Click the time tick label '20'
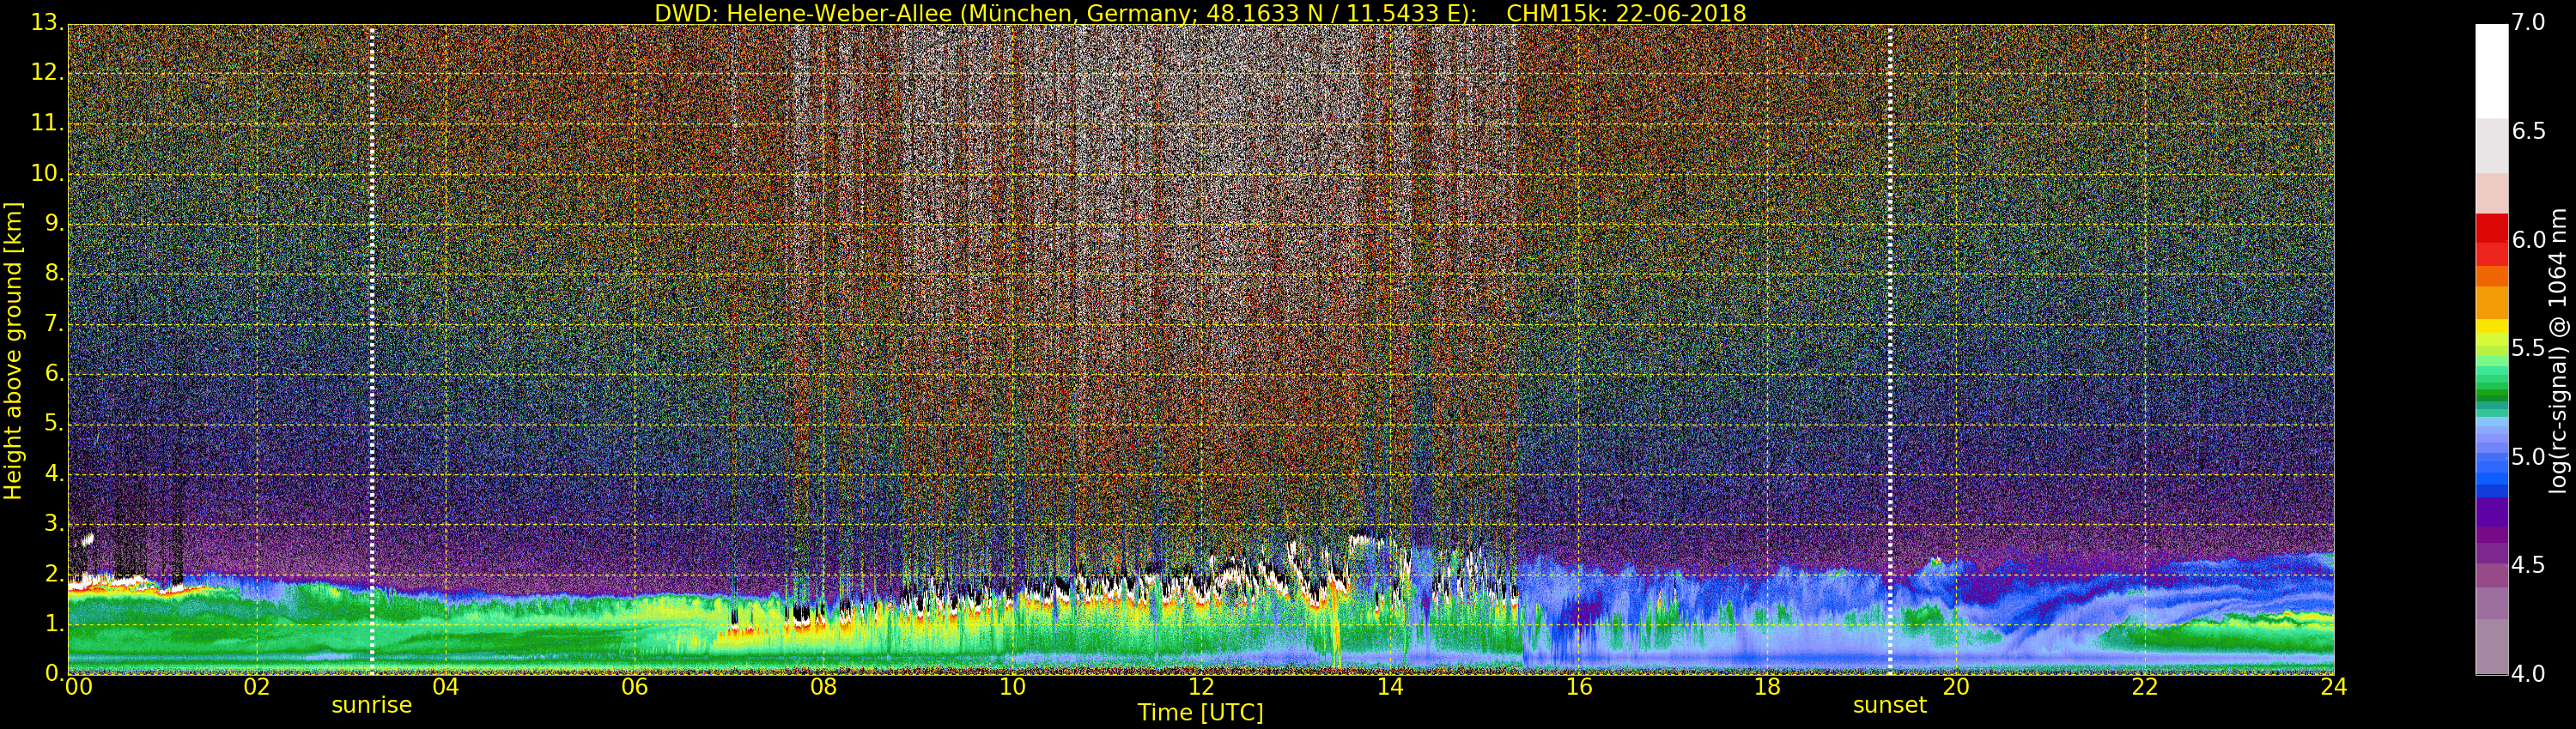 click(1956, 687)
